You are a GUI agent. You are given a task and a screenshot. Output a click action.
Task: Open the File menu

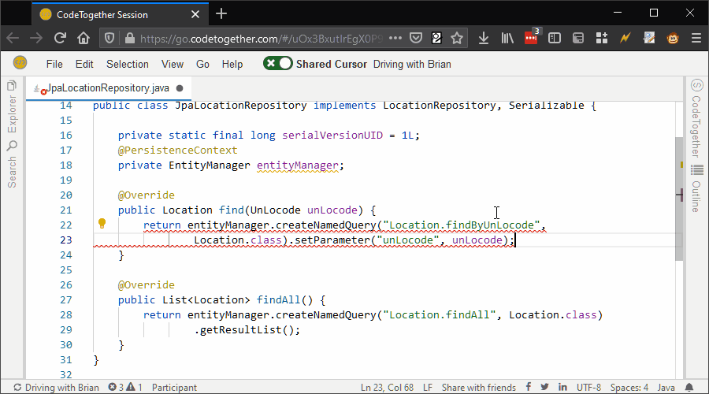54,64
